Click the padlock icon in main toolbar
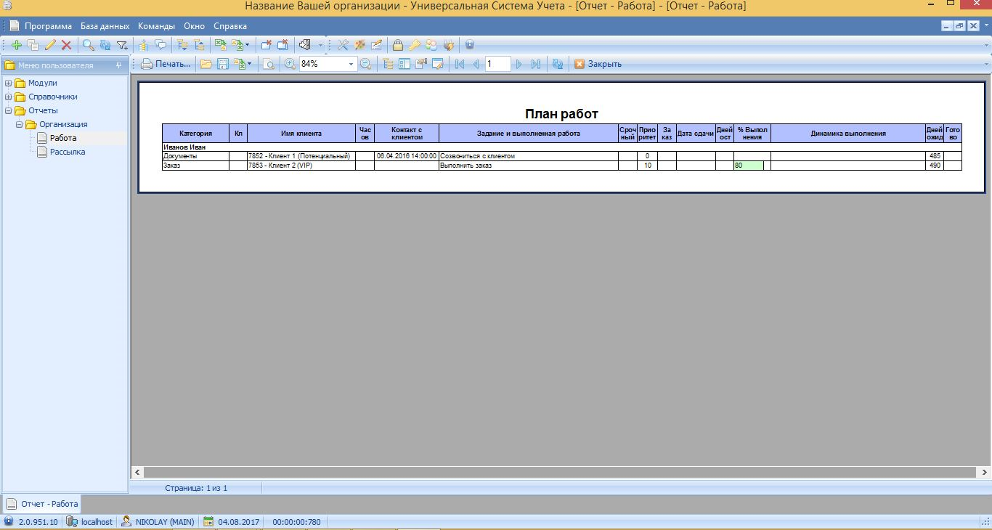 [x=398, y=45]
